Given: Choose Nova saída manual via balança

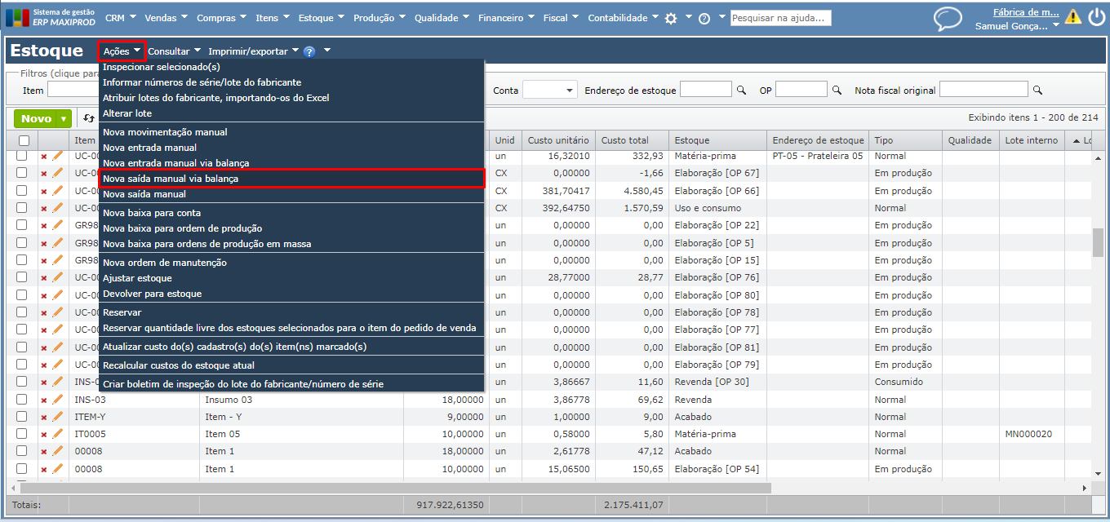Looking at the screenshot, I should tap(171, 178).
